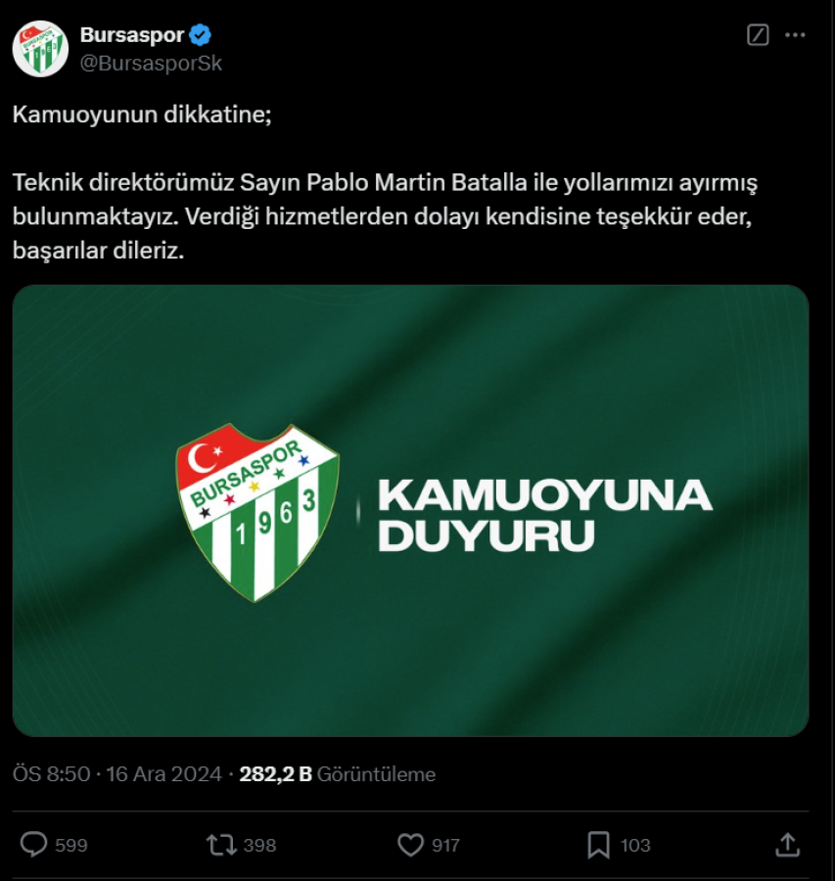Click the blue verified badge

(201, 36)
